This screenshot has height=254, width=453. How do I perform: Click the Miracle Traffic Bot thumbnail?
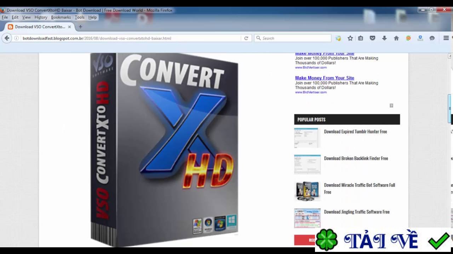[x=307, y=191]
